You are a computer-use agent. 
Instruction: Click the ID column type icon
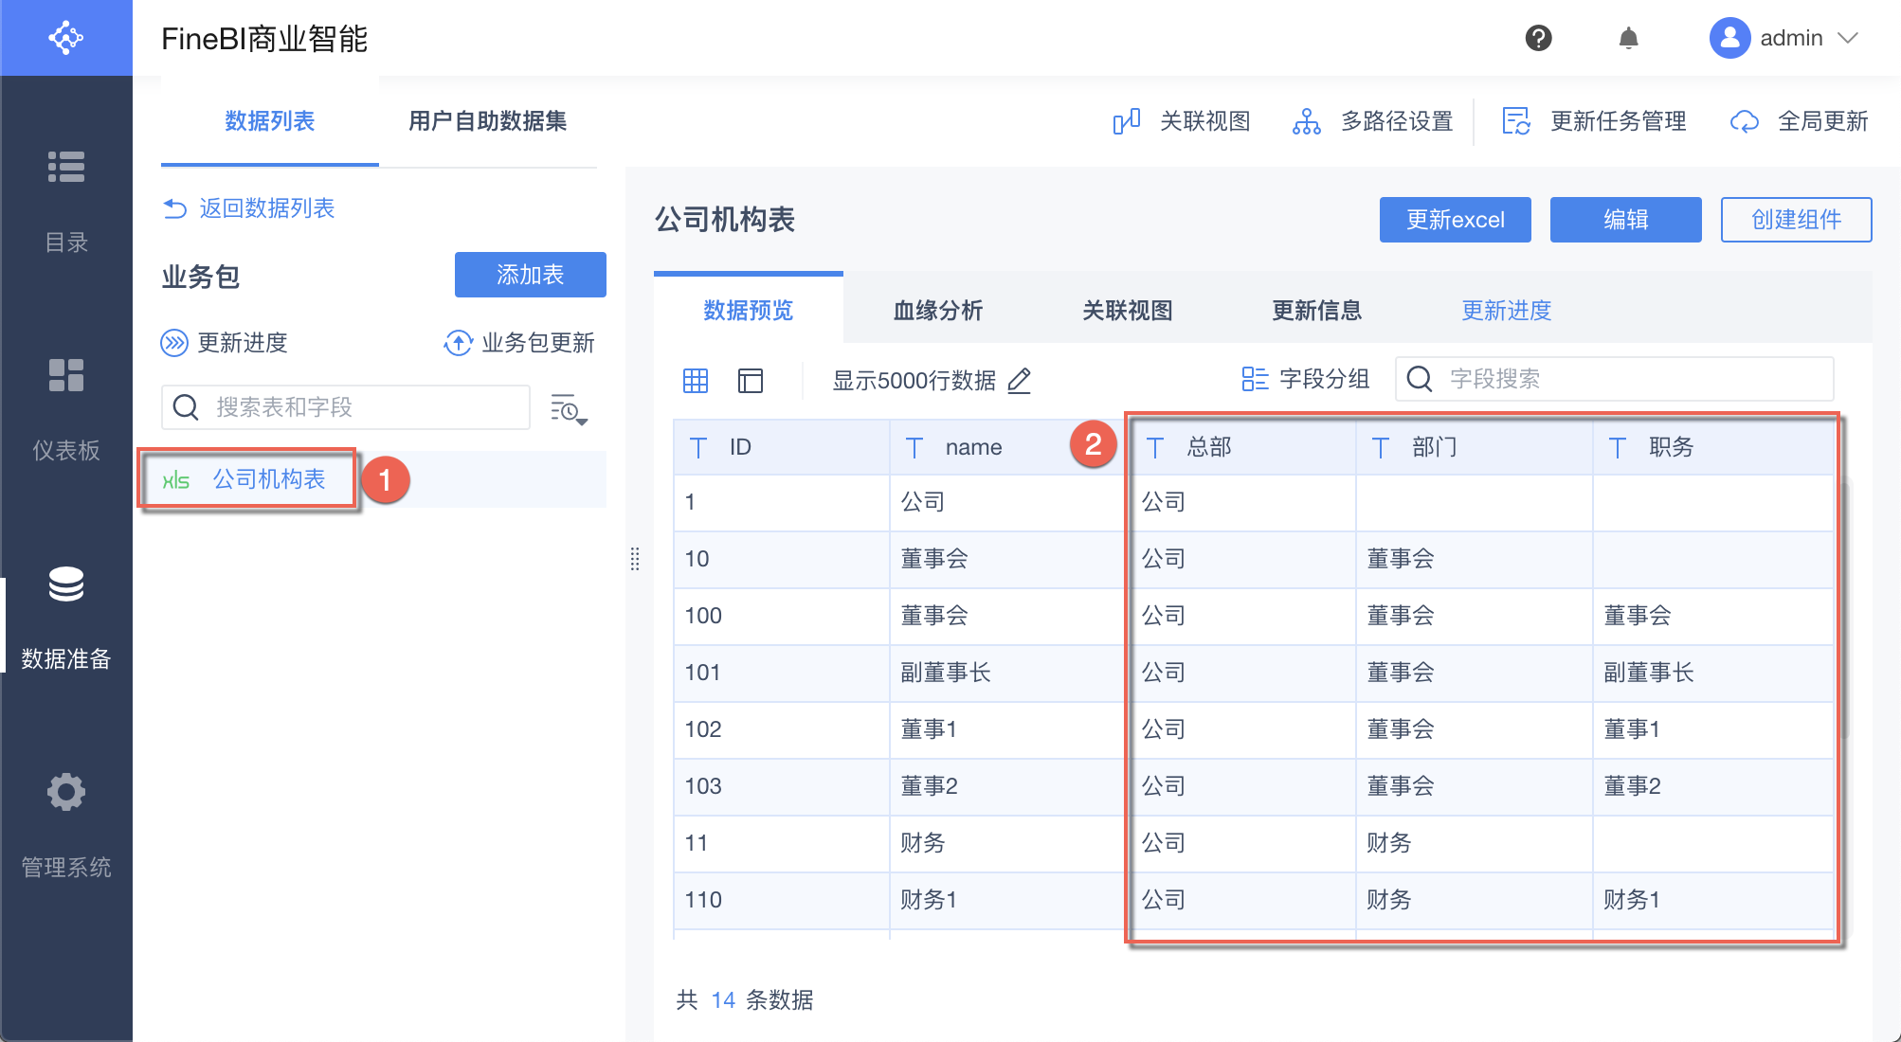[698, 447]
